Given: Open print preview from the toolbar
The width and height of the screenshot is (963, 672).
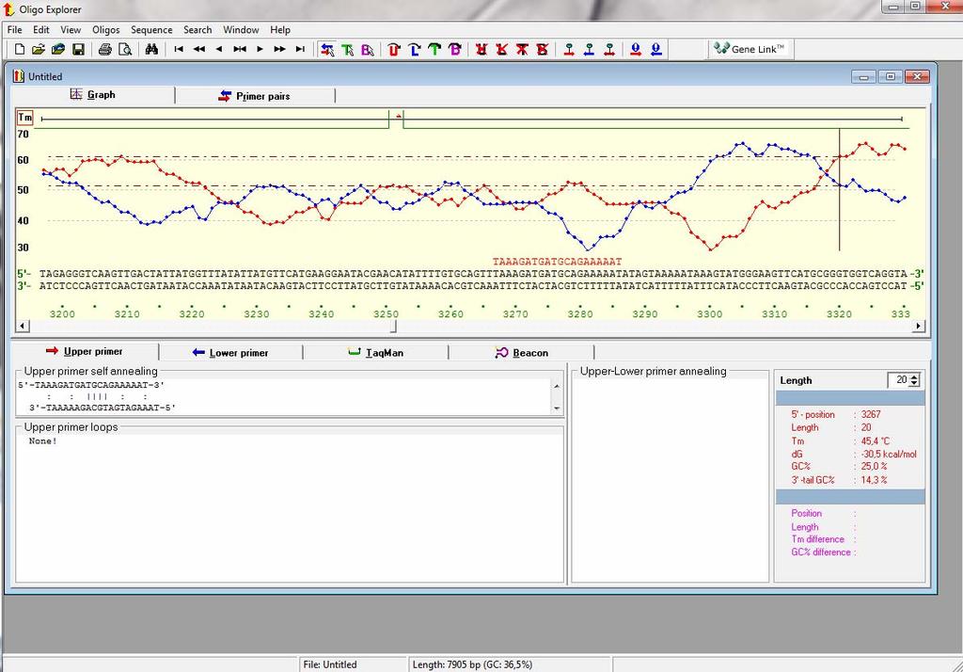Looking at the screenshot, I should pos(125,49).
